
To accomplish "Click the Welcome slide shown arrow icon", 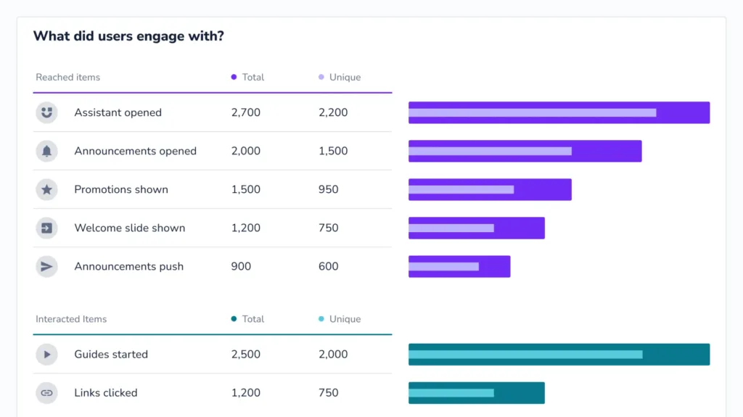I will click(x=46, y=228).
